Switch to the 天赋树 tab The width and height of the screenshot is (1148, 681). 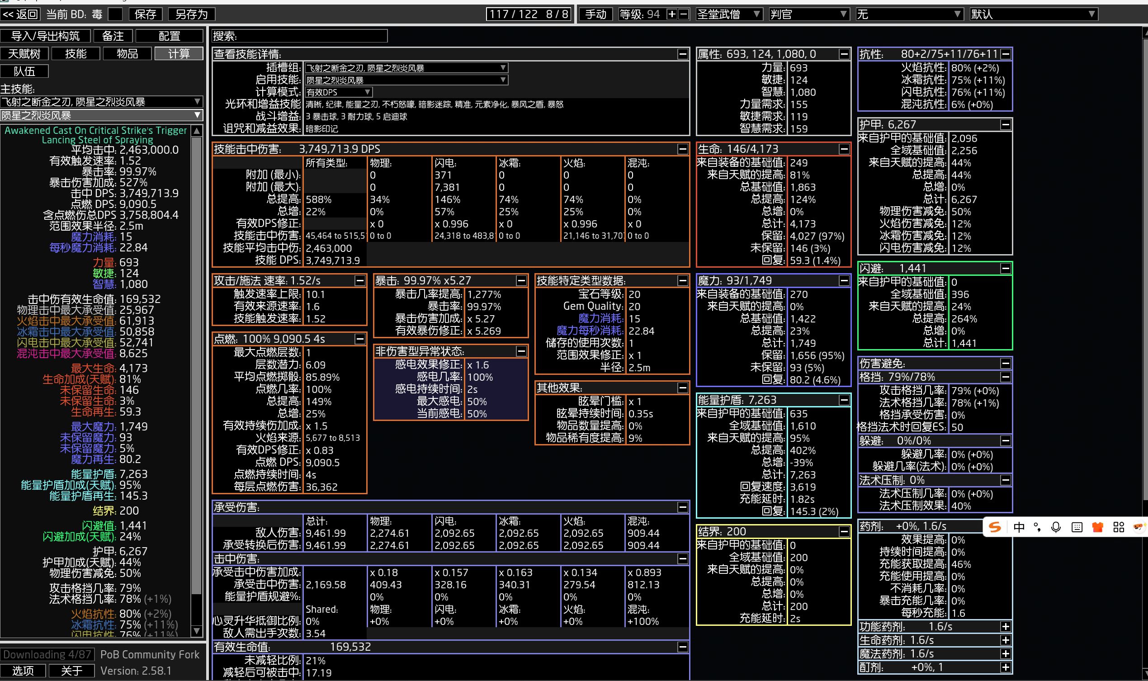[24, 54]
